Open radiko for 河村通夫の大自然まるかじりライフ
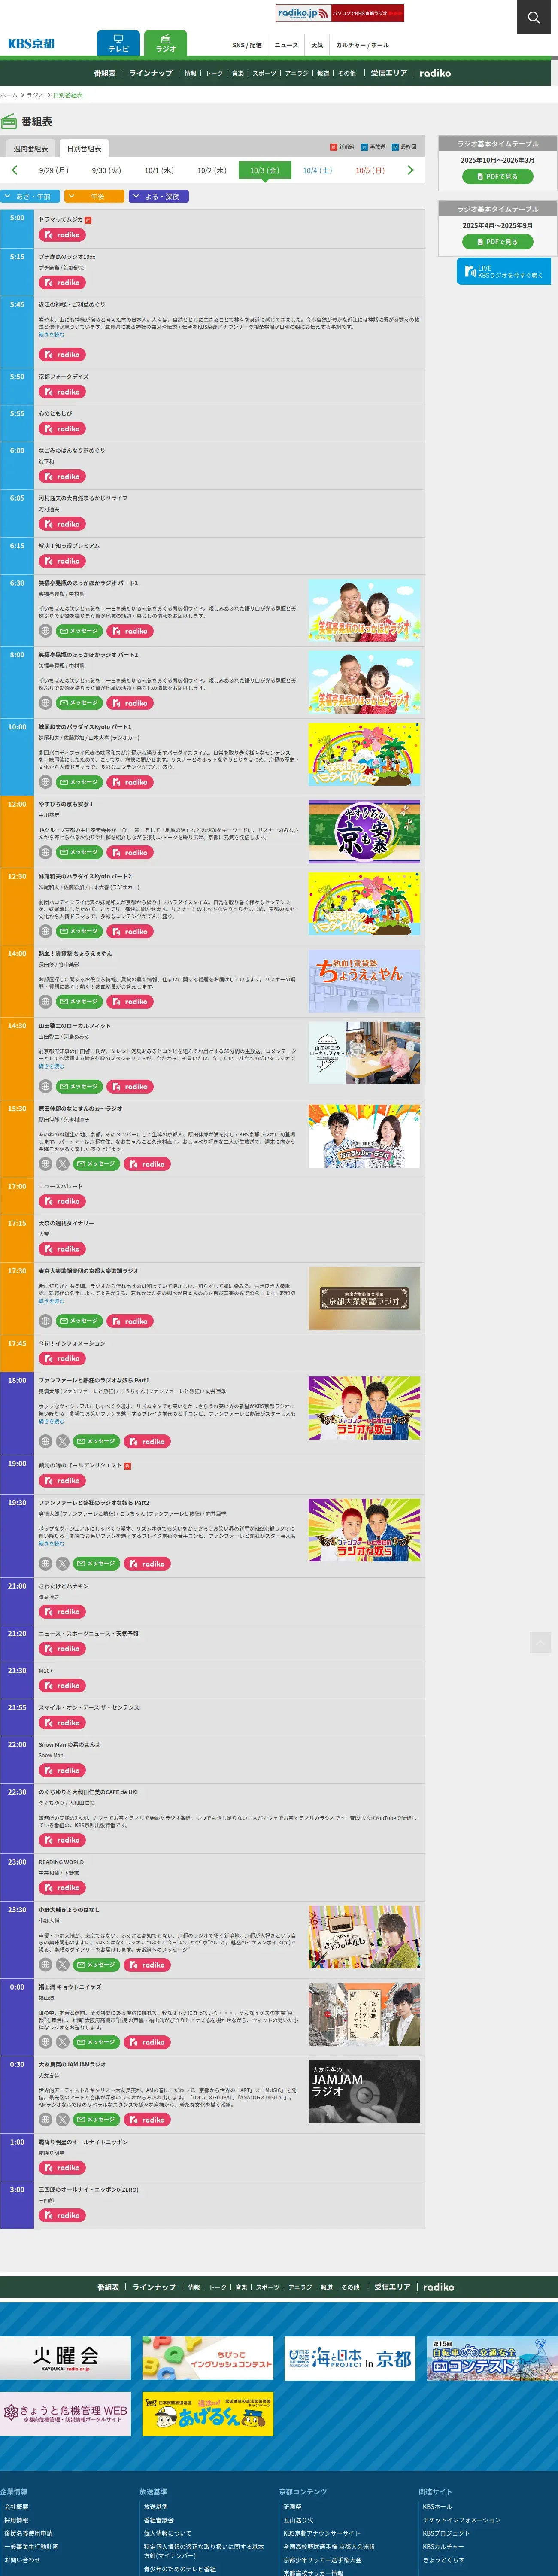558x2576 pixels. (62, 524)
